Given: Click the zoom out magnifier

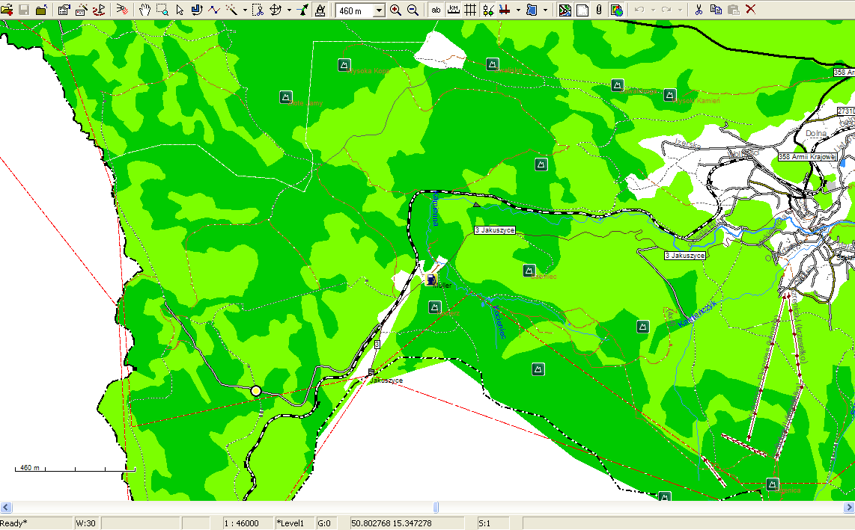Looking at the screenshot, I should [412, 10].
